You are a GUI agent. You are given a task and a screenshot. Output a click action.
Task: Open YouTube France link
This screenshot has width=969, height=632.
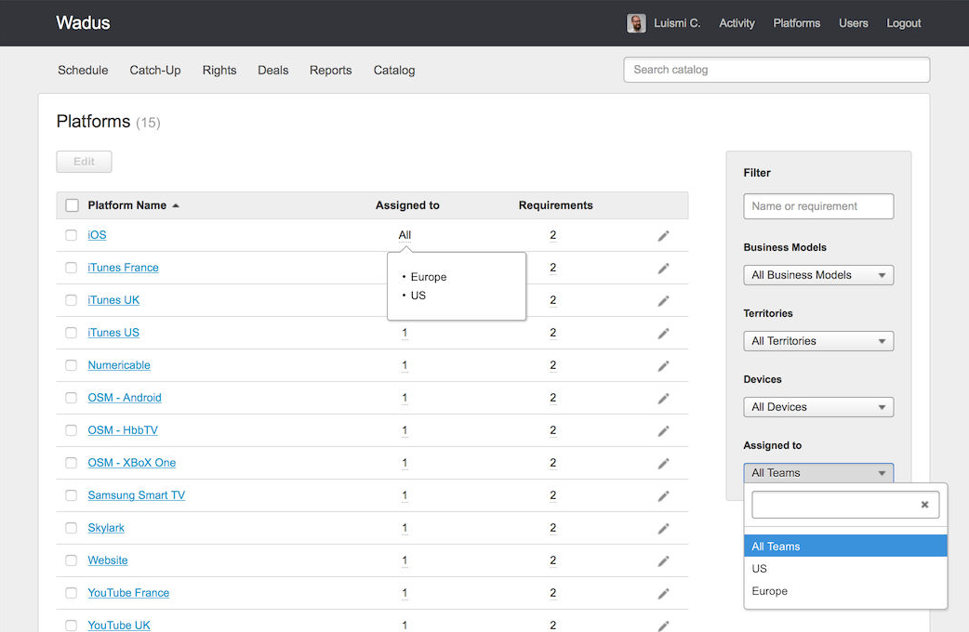(128, 593)
